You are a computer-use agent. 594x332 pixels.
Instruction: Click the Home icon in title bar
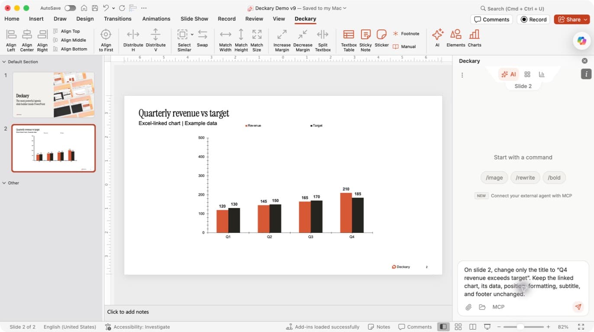tap(84, 8)
